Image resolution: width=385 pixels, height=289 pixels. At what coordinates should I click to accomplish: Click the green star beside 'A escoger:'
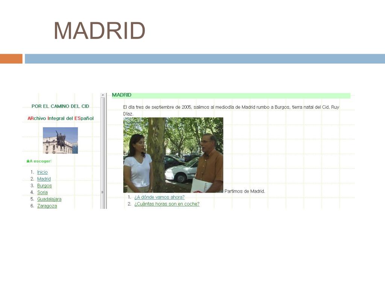28,161
